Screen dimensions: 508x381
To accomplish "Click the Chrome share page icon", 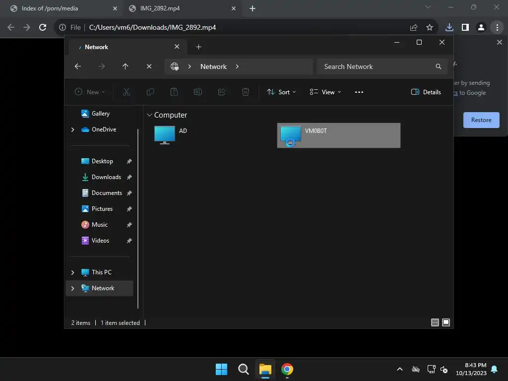I will [414, 27].
